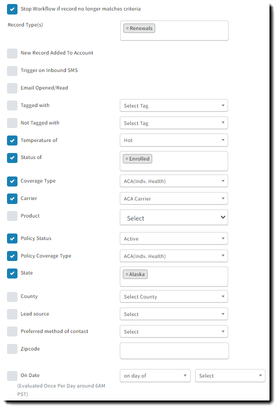
Task: Check Preferred method of contact checkbox
Action: [12, 332]
